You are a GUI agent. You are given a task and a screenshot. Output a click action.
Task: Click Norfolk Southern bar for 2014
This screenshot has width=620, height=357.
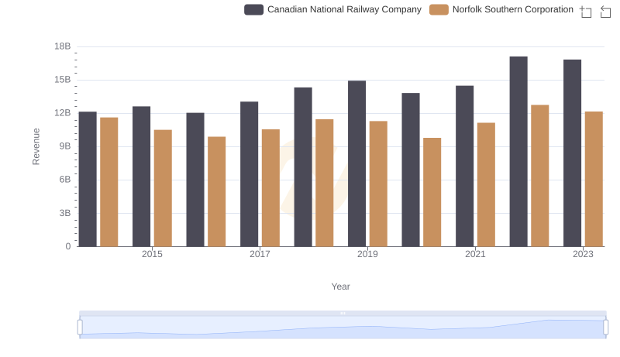(109, 182)
